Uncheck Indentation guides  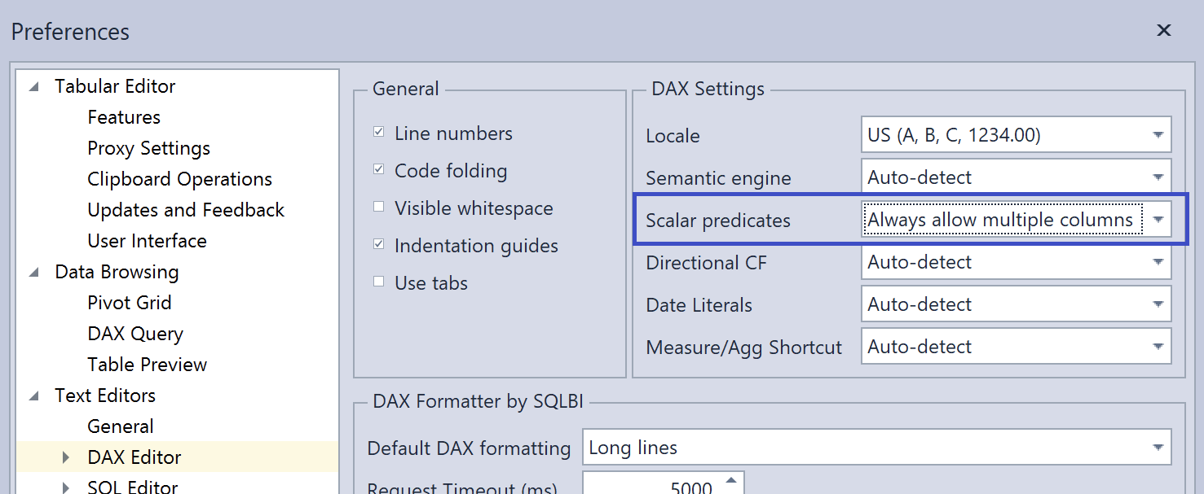pos(378,244)
